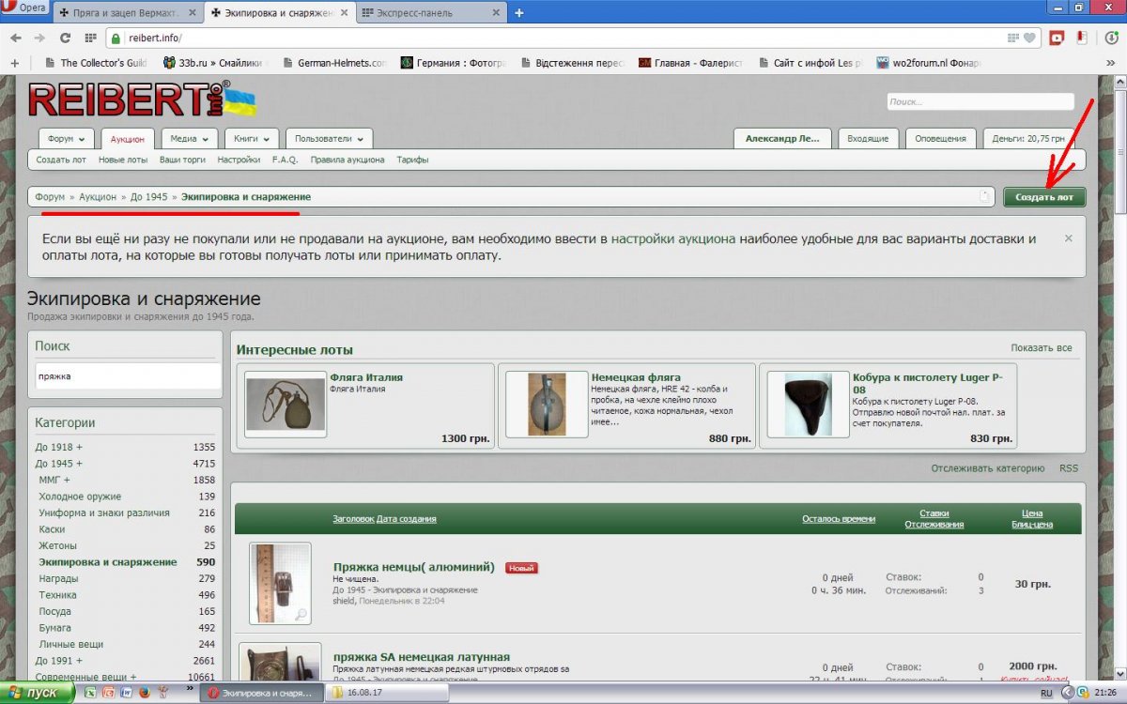Open the Пользователи dropdown menu
The image size is (1127, 704).
[329, 139]
